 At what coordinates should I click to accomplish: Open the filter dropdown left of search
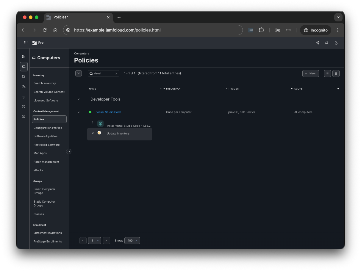point(79,73)
